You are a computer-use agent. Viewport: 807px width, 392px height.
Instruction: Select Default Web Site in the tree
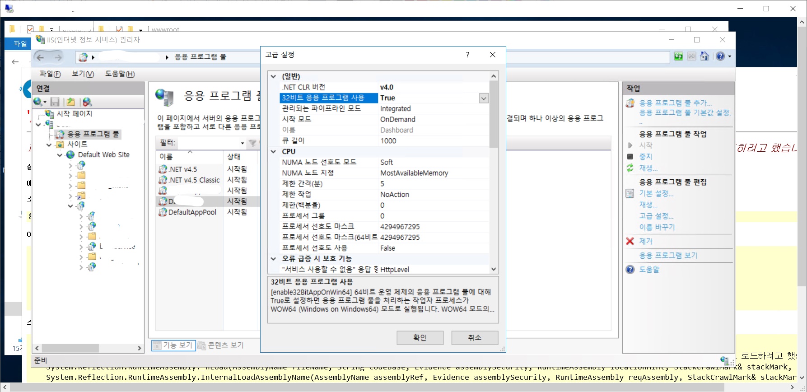click(103, 154)
